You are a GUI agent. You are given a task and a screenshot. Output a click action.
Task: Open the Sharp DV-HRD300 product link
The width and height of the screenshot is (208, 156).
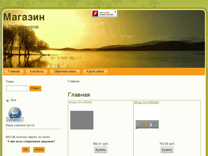pos(146,102)
